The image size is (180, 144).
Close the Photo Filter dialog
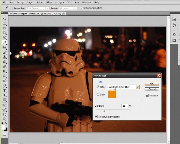[159, 76]
